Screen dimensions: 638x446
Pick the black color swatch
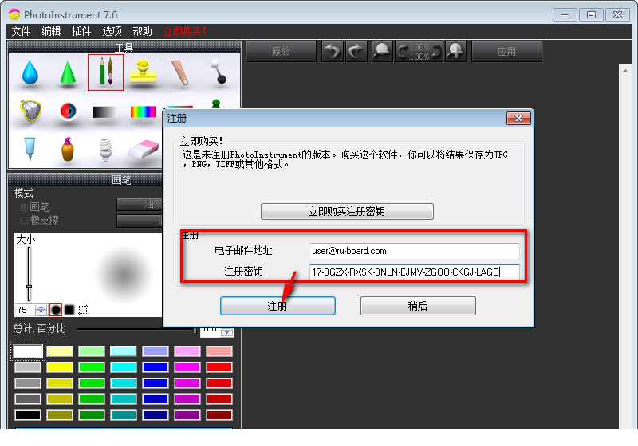(x=28, y=415)
